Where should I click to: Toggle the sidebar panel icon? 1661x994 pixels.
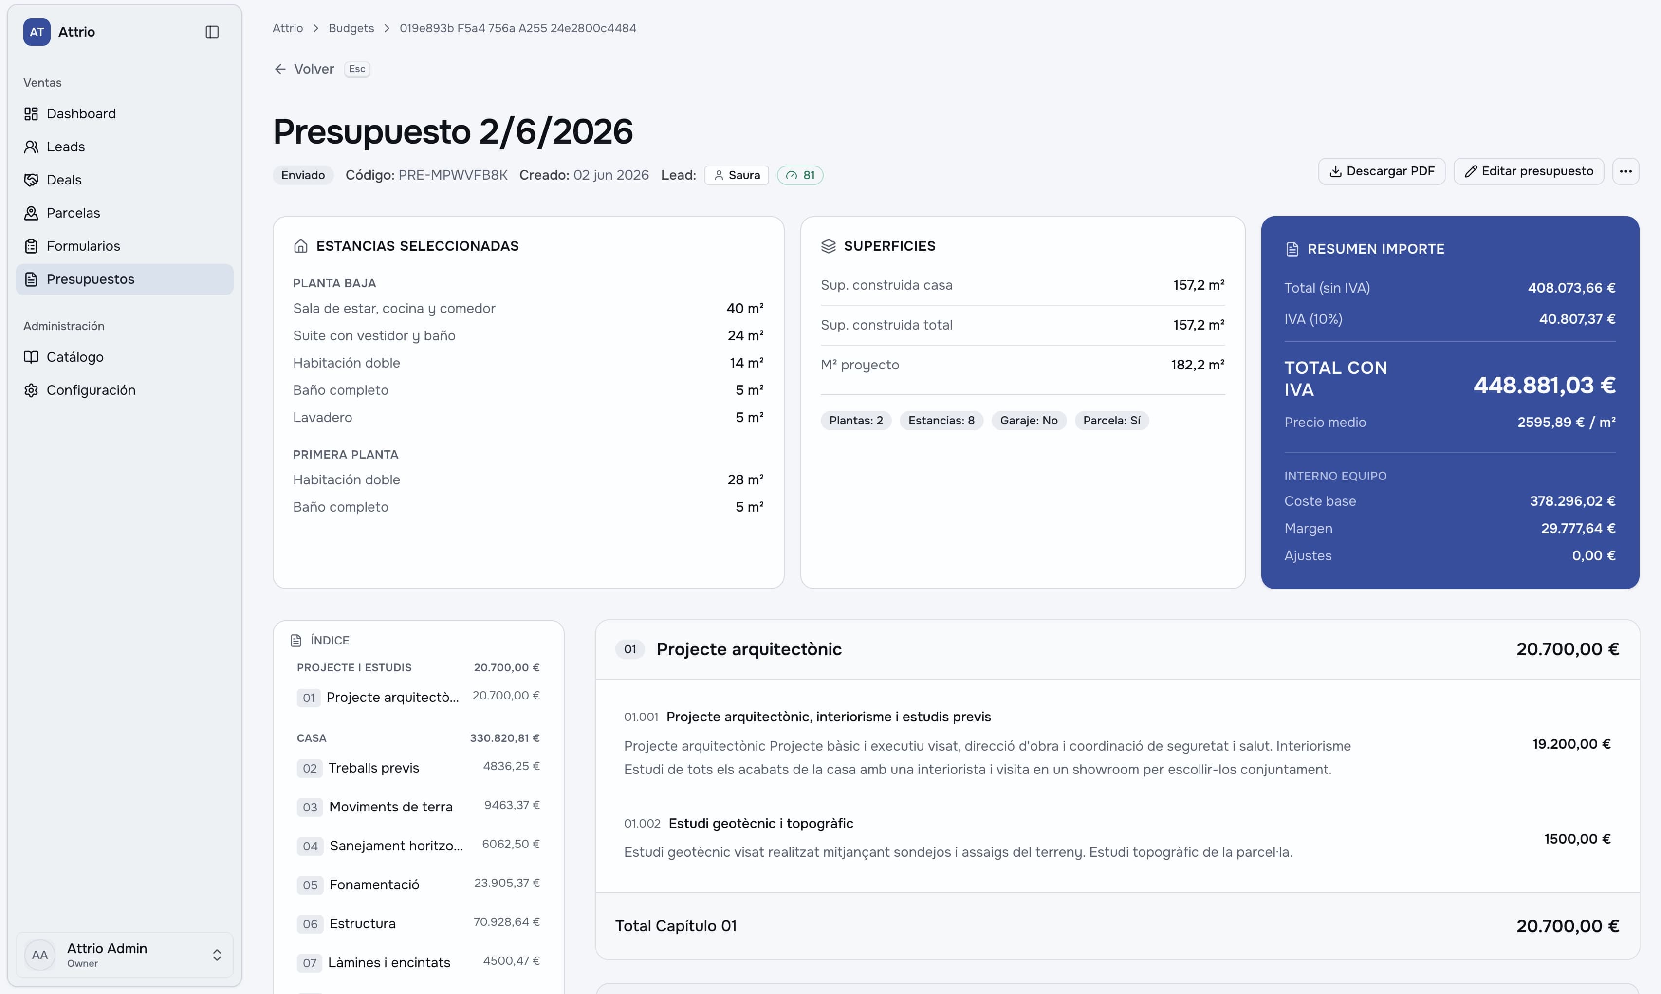(212, 32)
